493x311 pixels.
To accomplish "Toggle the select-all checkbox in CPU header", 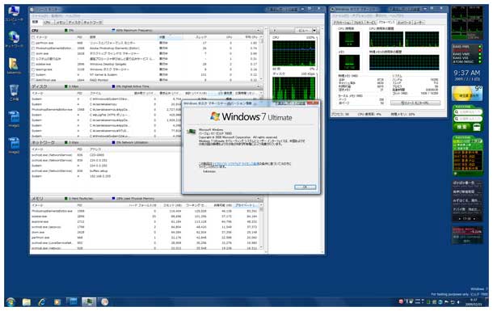I will (33, 37).
